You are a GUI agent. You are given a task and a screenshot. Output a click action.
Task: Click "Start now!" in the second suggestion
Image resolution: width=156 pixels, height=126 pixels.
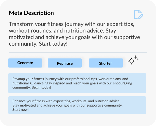(x=21, y=110)
